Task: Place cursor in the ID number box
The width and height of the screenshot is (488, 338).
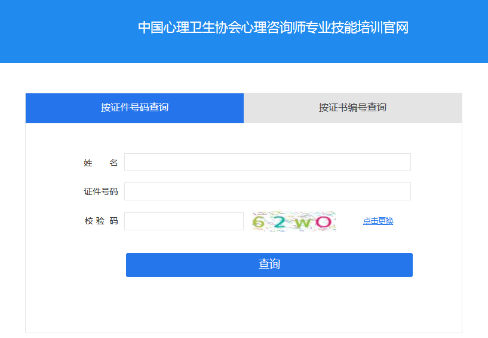Action: click(x=267, y=191)
